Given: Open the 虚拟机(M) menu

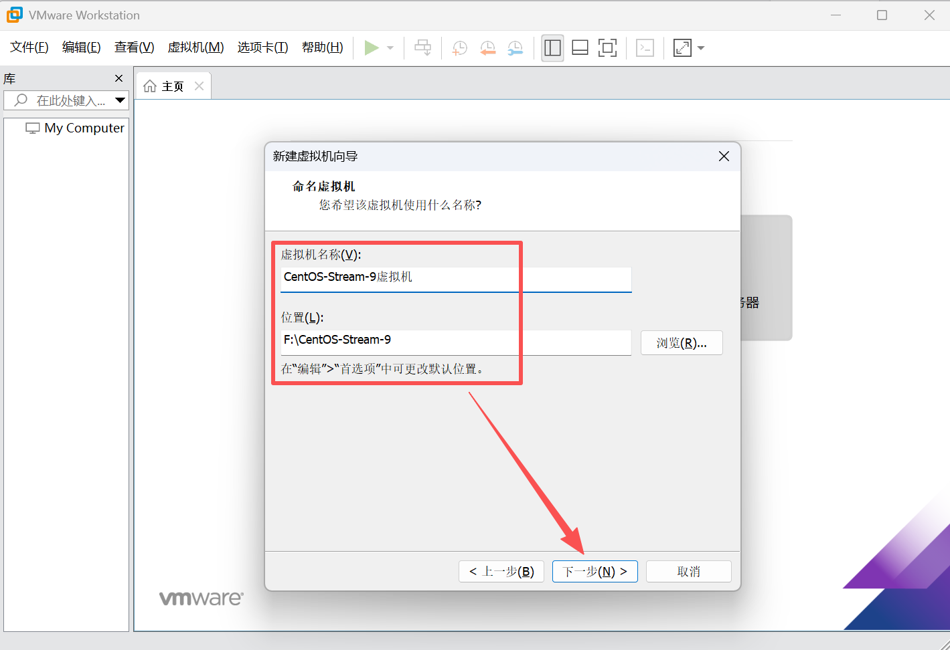Looking at the screenshot, I should (195, 47).
